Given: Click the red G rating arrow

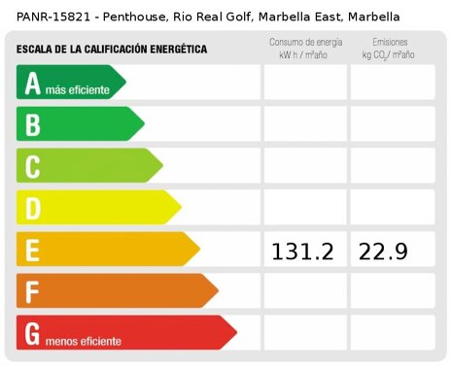Looking at the screenshot, I should 126,332.
